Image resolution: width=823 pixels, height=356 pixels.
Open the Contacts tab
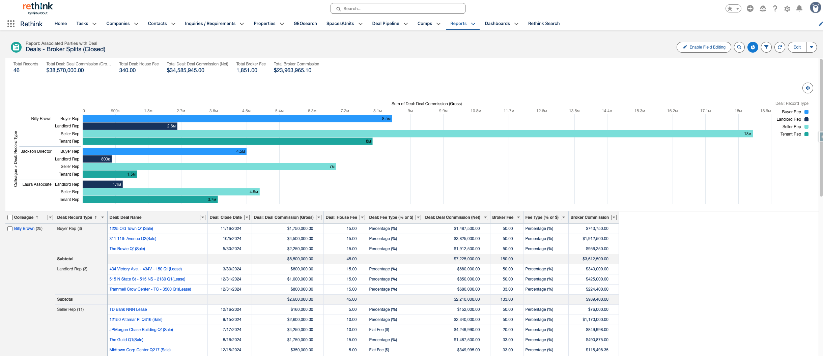coord(157,24)
